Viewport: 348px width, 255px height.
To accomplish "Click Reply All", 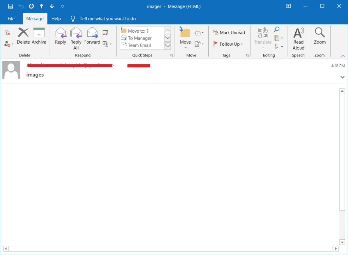I will pyautogui.click(x=76, y=39).
